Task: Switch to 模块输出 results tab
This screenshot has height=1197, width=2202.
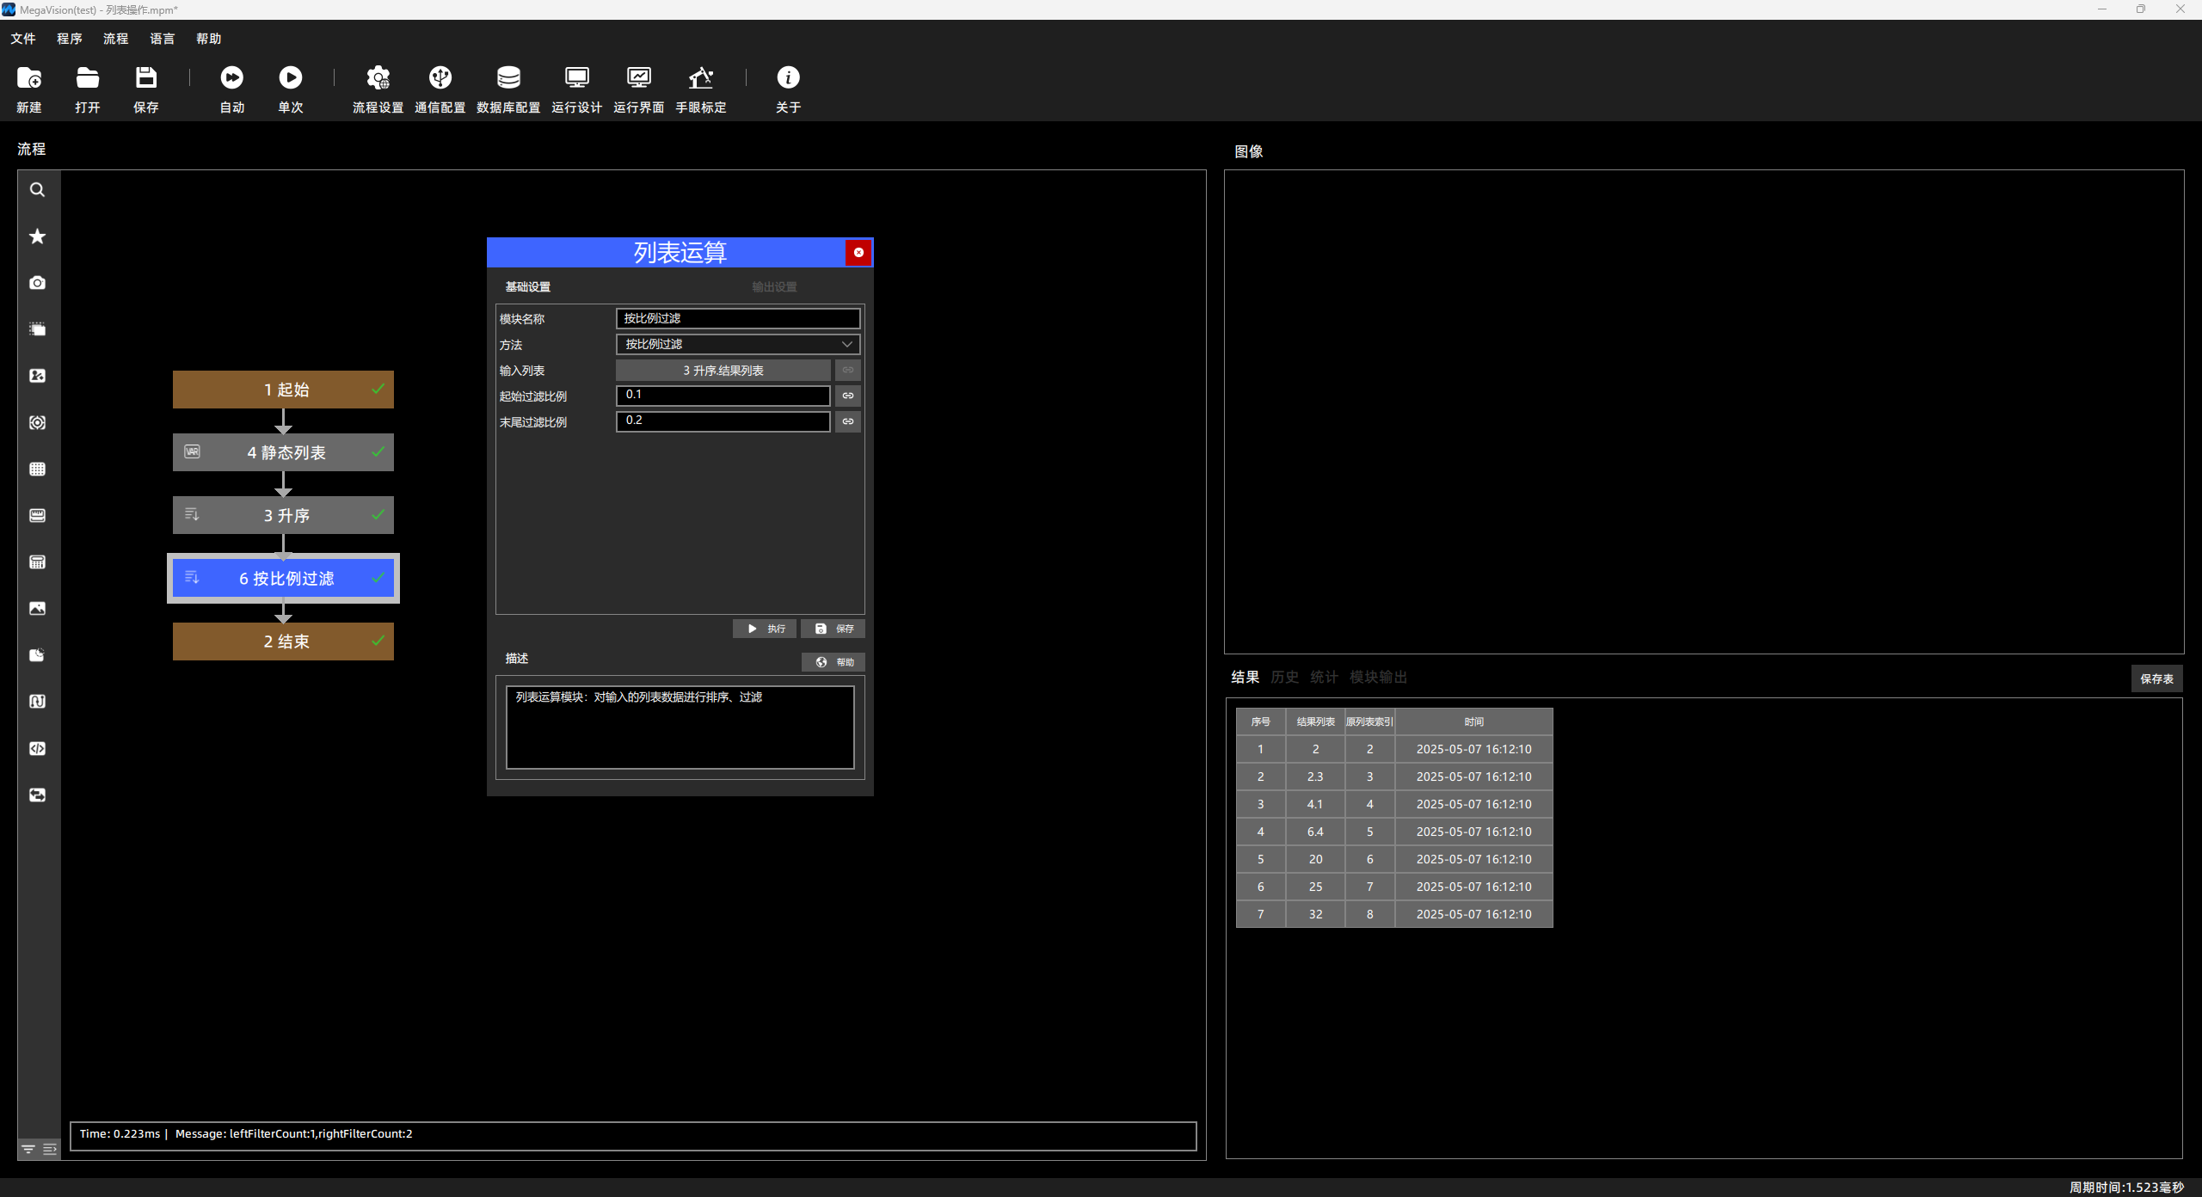Action: [1379, 678]
